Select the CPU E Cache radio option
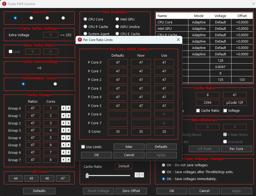Viewport: 256px width, 196px height. coord(128,34)
